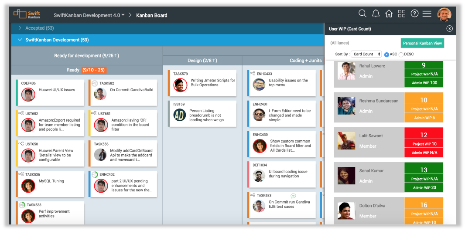Click hierarchy icon on card TASK536
Screen dimensions: 465x231
(x=21, y=174)
